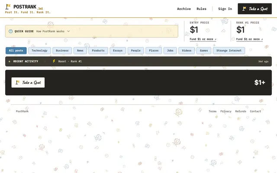Open the Contact footer link
277x173 pixels.
click(255, 111)
